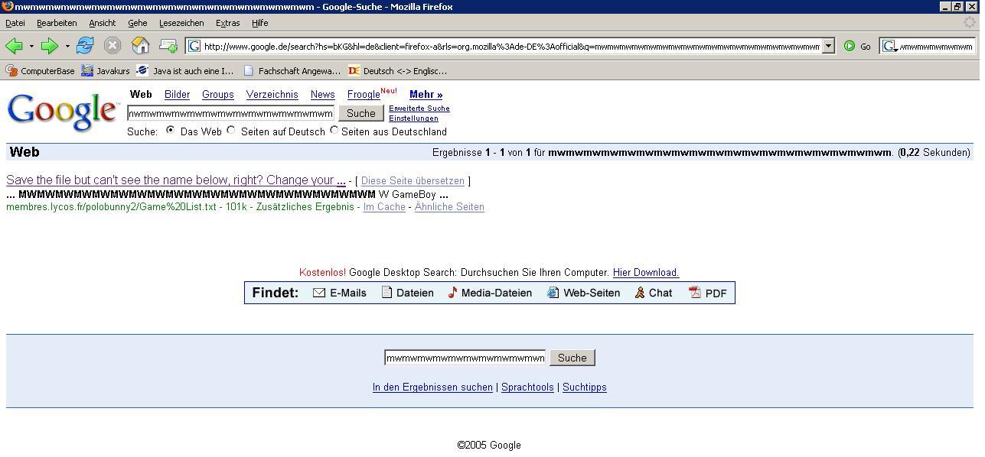Open the Deutsch <-> Englisc... bookmark

[x=397, y=71]
